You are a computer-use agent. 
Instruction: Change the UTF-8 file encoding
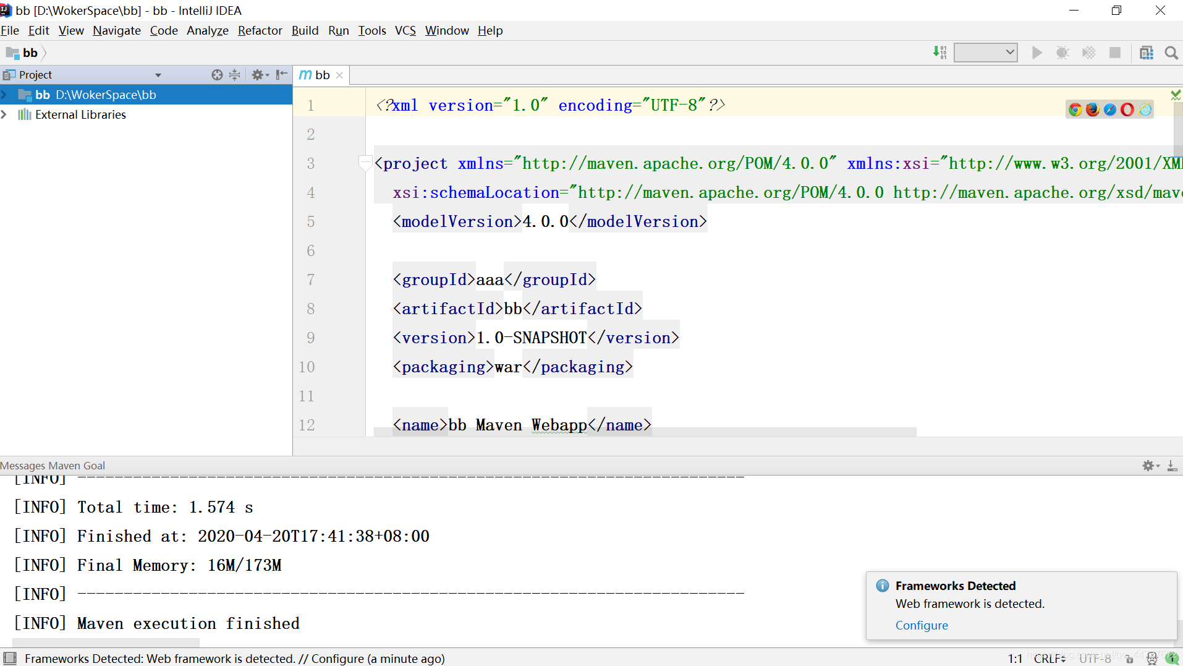pos(1095,659)
